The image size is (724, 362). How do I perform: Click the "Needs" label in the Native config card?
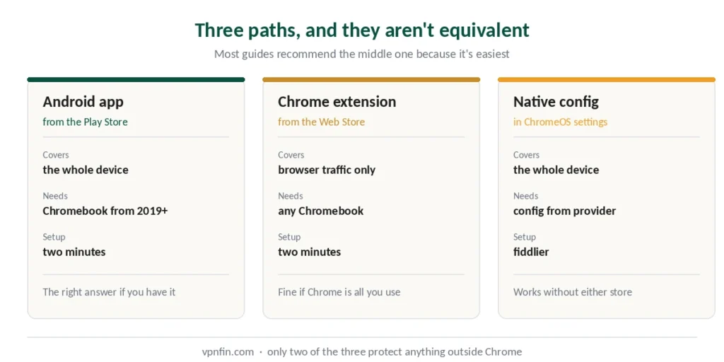[x=526, y=197]
